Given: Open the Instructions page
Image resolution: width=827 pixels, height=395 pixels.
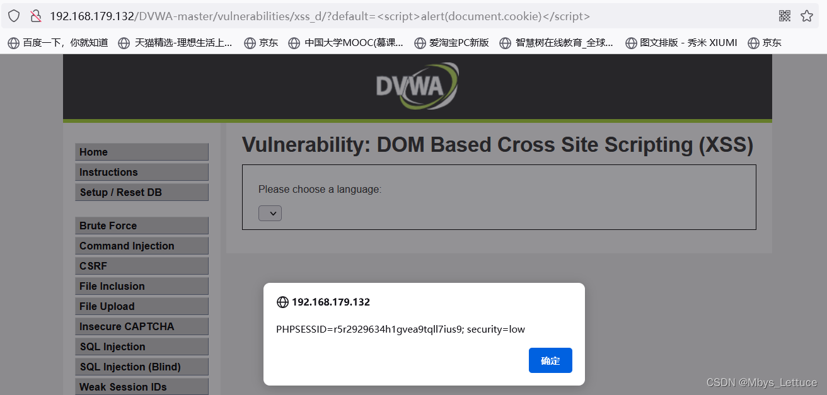Looking at the screenshot, I should 141,172.
